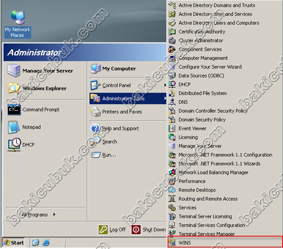
Task: Open Active Directory Sites and Services icon
Action: tap(172, 14)
